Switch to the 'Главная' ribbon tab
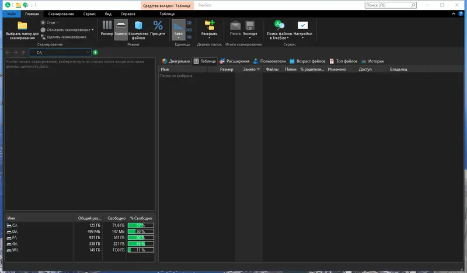467x273 pixels. pos(32,14)
